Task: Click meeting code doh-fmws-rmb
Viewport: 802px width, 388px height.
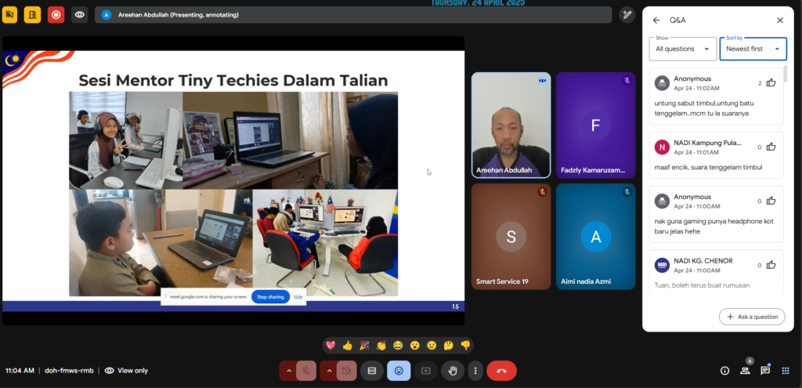Action: pos(69,371)
